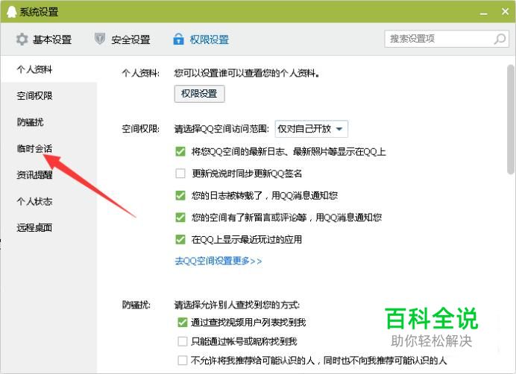Uncheck 您的日志被转载了 notification option
The height and width of the screenshot is (374, 516).
click(180, 195)
